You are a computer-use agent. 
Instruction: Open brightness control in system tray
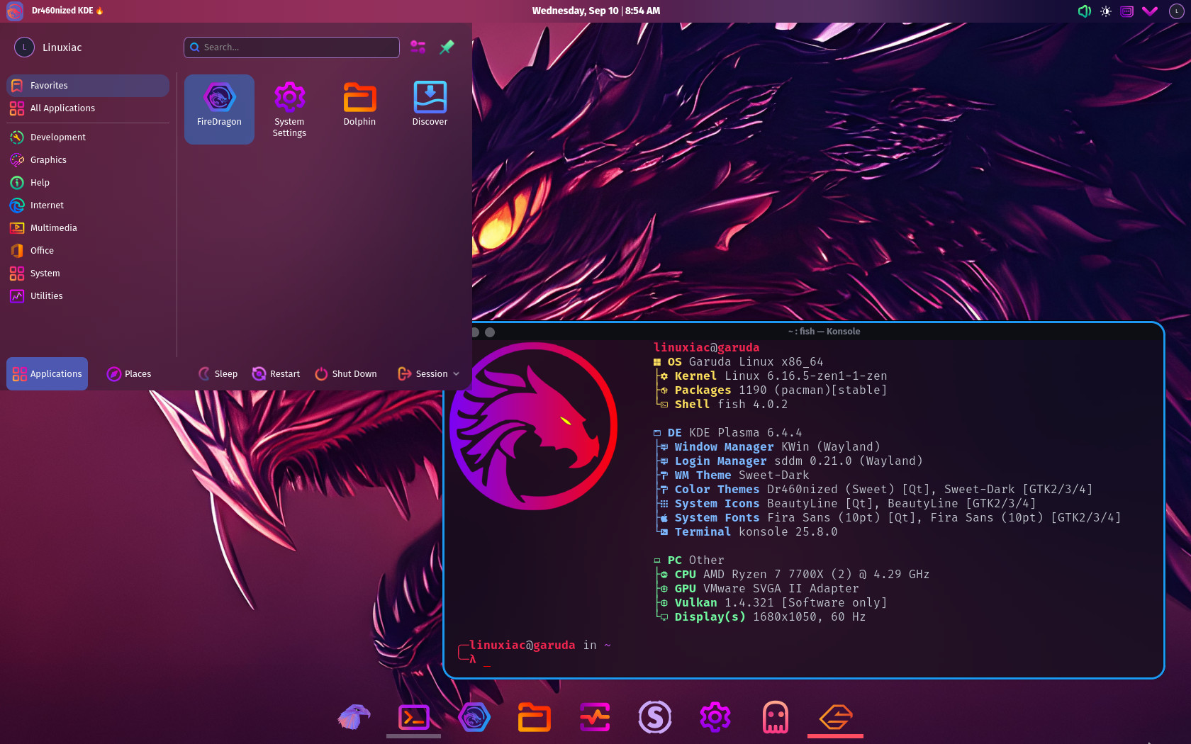(1106, 11)
